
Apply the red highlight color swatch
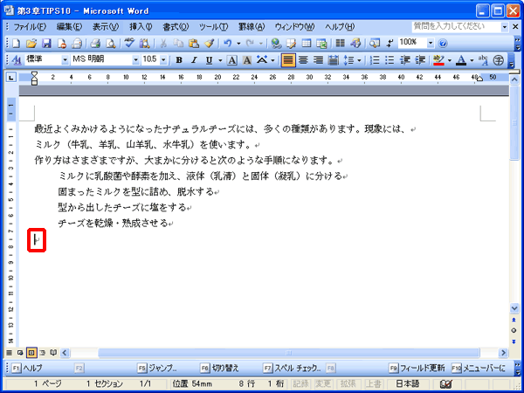click(x=438, y=60)
